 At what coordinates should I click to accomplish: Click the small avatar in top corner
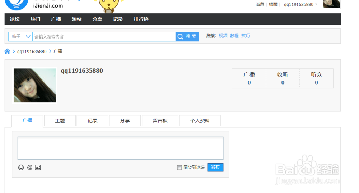[331, 4]
